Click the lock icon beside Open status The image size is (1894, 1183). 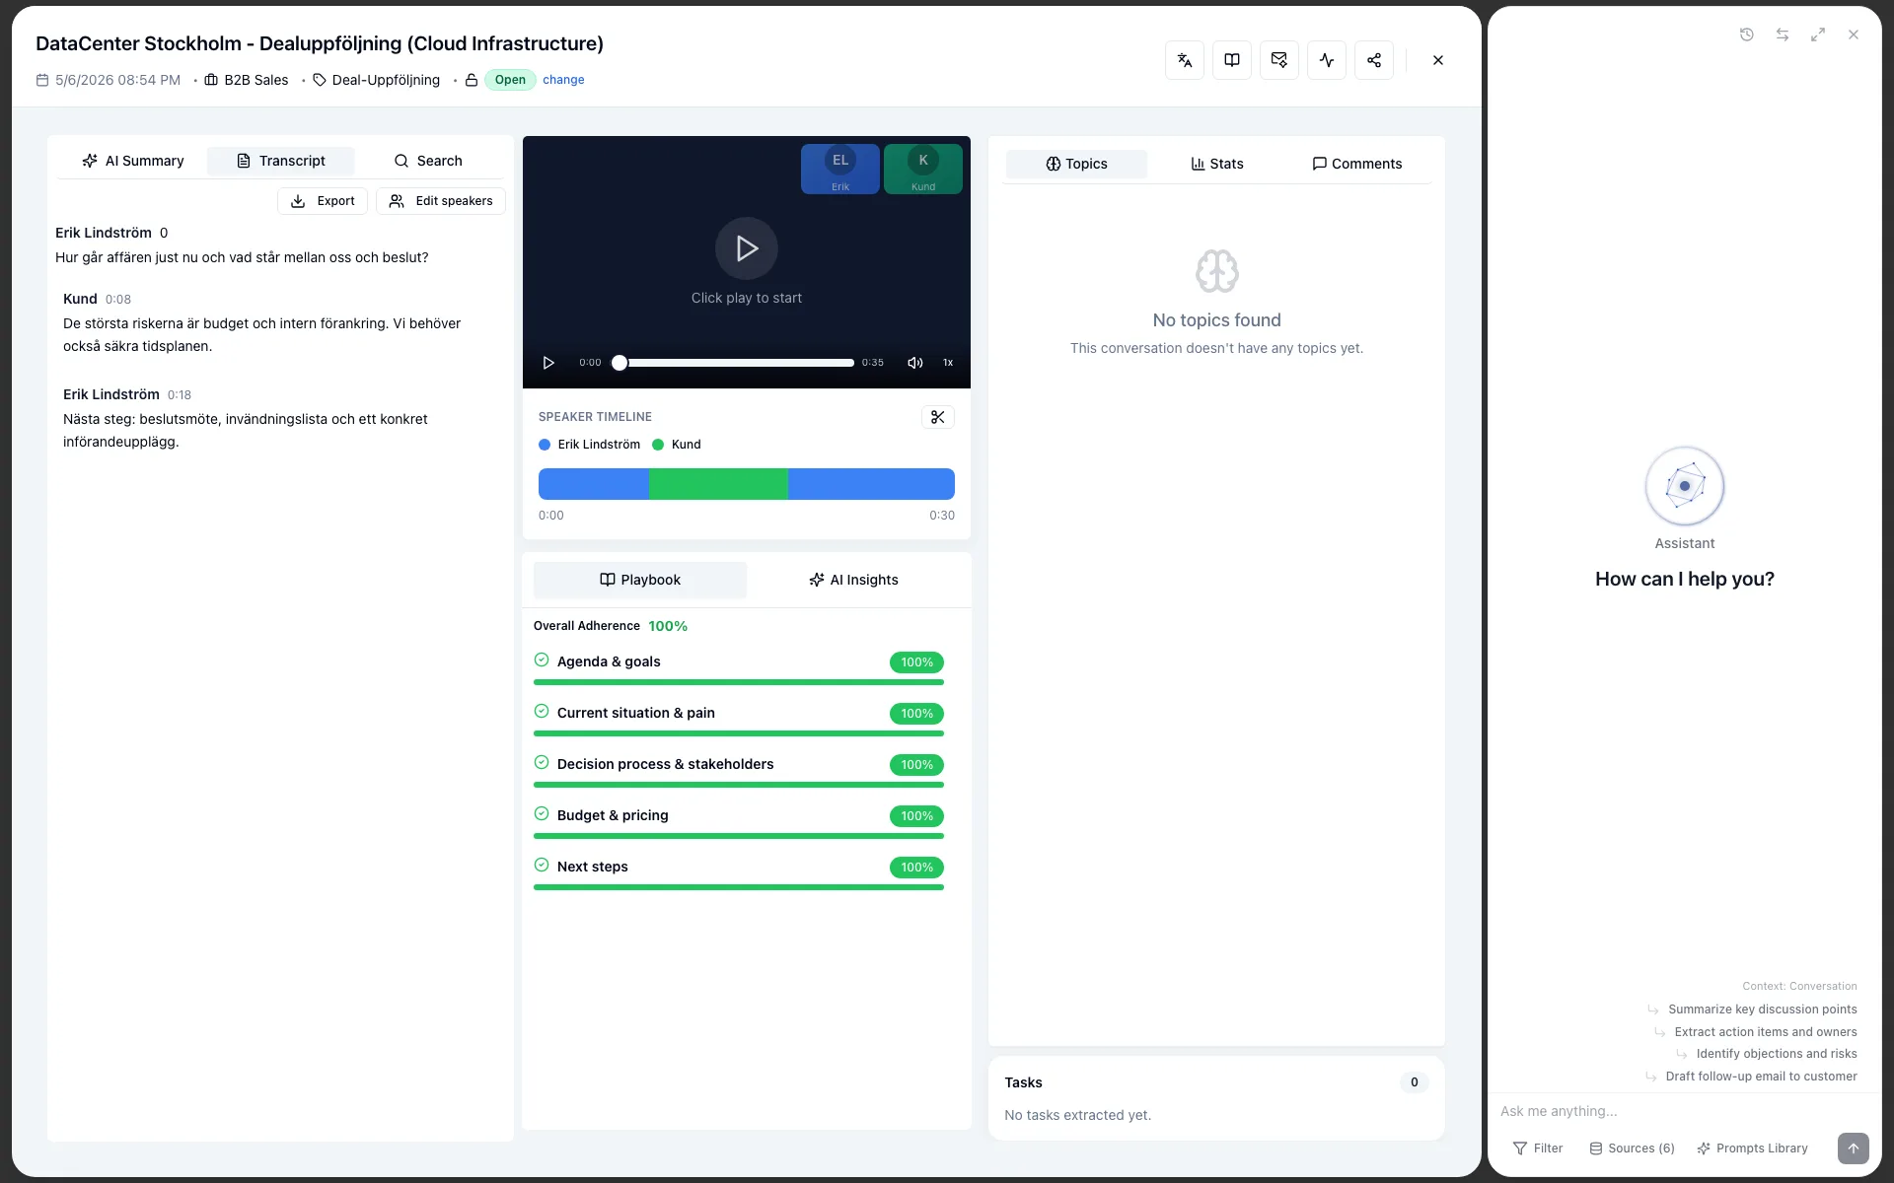pyautogui.click(x=472, y=80)
